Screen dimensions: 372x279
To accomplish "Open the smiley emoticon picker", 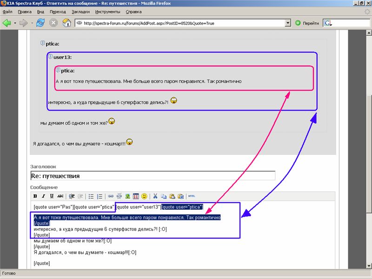I will [x=144, y=196].
